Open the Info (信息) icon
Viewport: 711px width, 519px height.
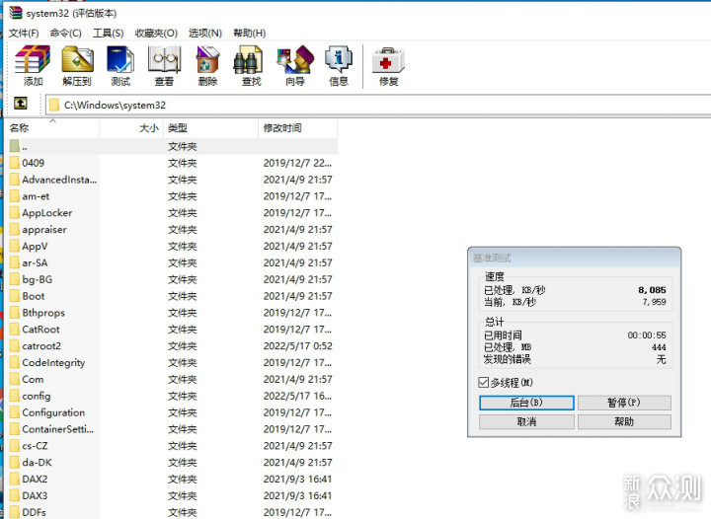[339, 59]
